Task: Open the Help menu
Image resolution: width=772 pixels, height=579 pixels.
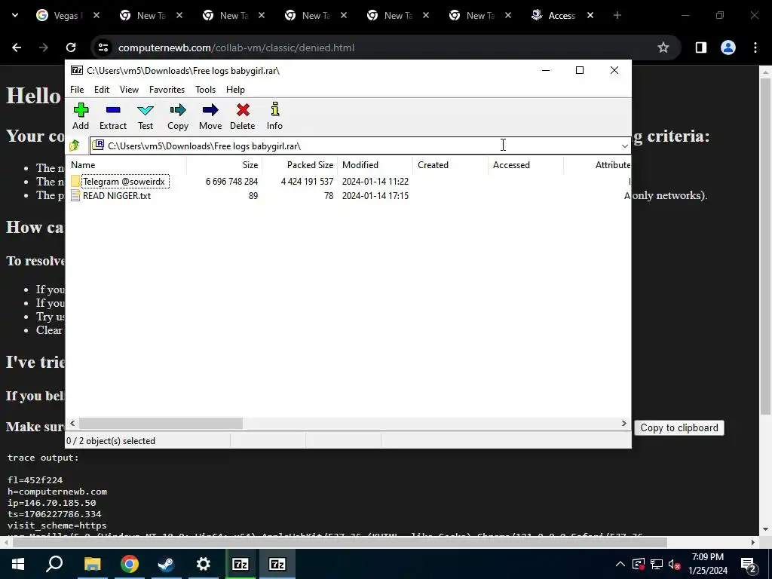Action: pos(235,90)
